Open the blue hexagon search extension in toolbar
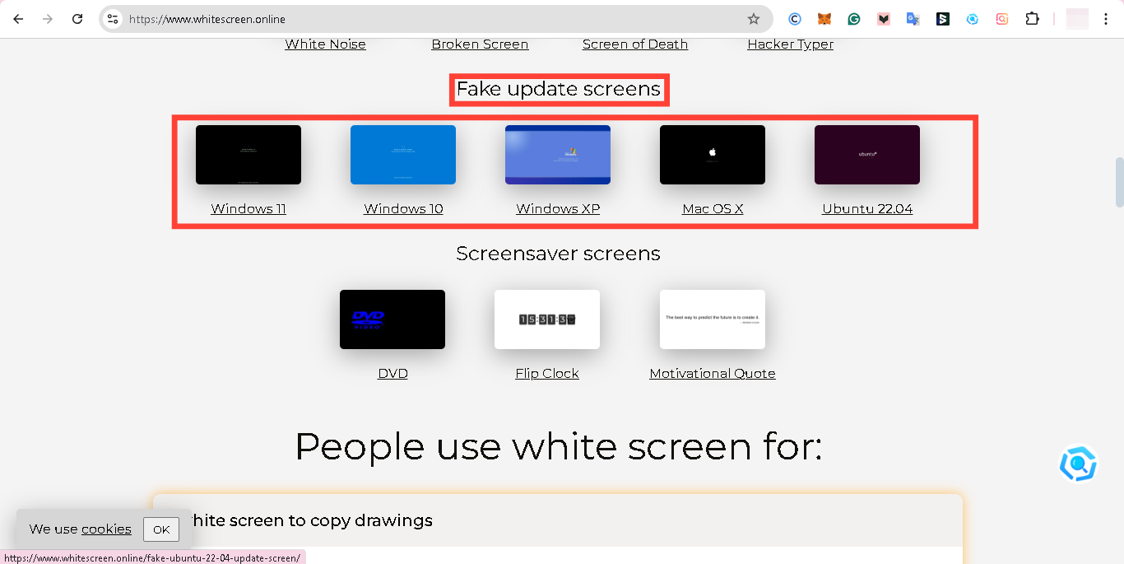The height and width of the screenshot is (564, 1124). 973,19
